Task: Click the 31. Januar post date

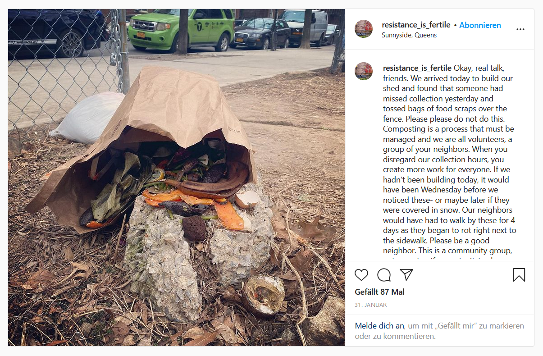Action: pyautogui.click(x=371, y=305)
